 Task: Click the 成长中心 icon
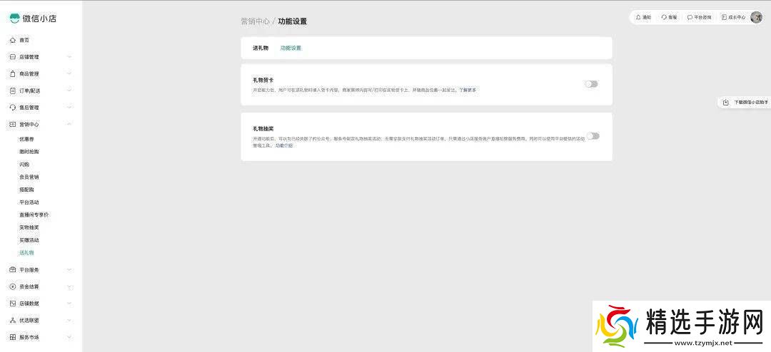[x=724, y=17]
